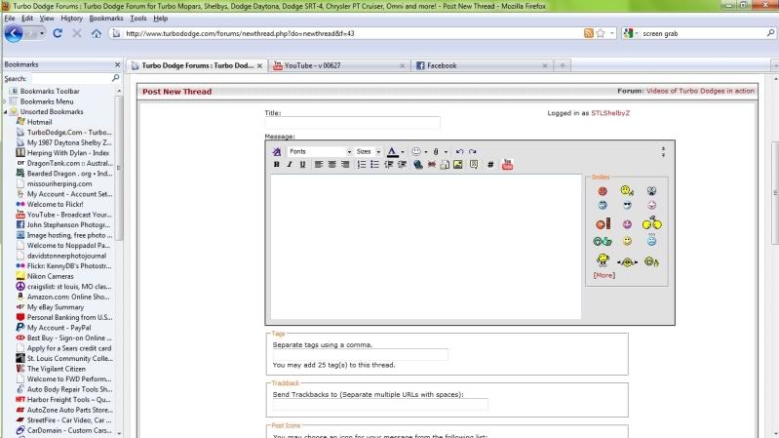The image size is (779, 438).
Task: Insert an image with picture icon
Action: tap(458, 165)
